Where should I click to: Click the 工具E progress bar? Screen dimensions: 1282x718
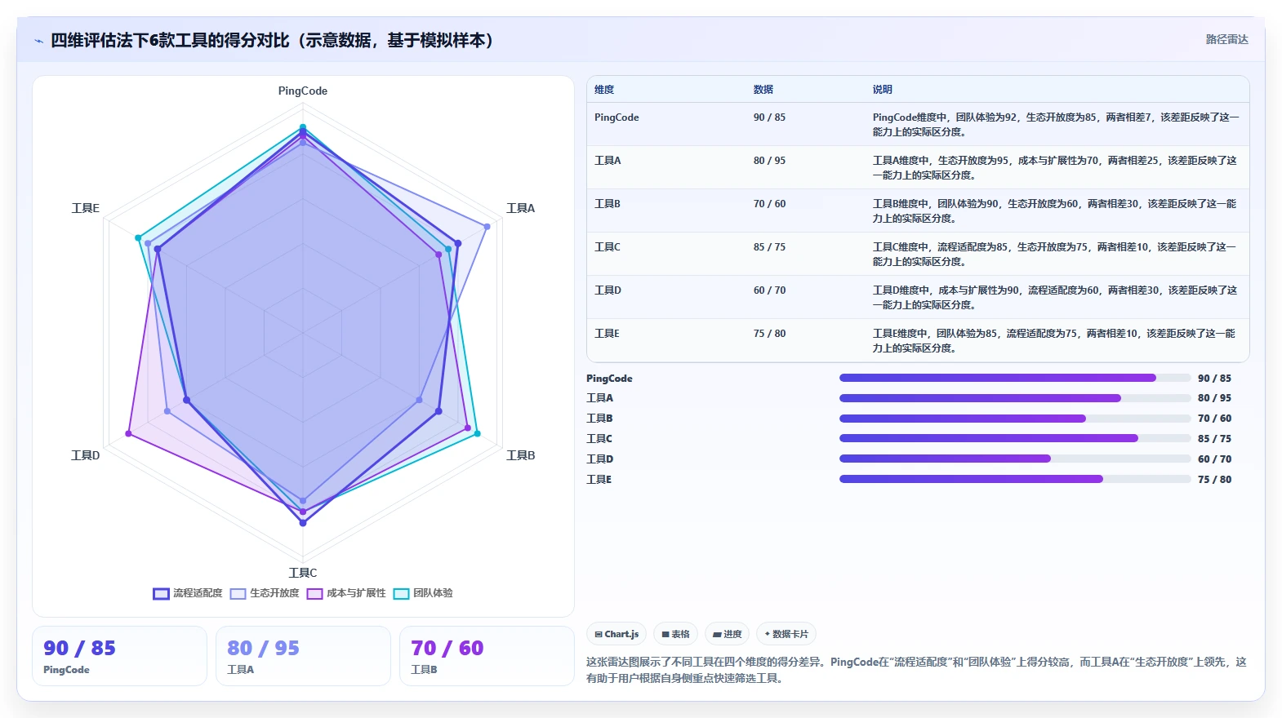coord(1015,479)
